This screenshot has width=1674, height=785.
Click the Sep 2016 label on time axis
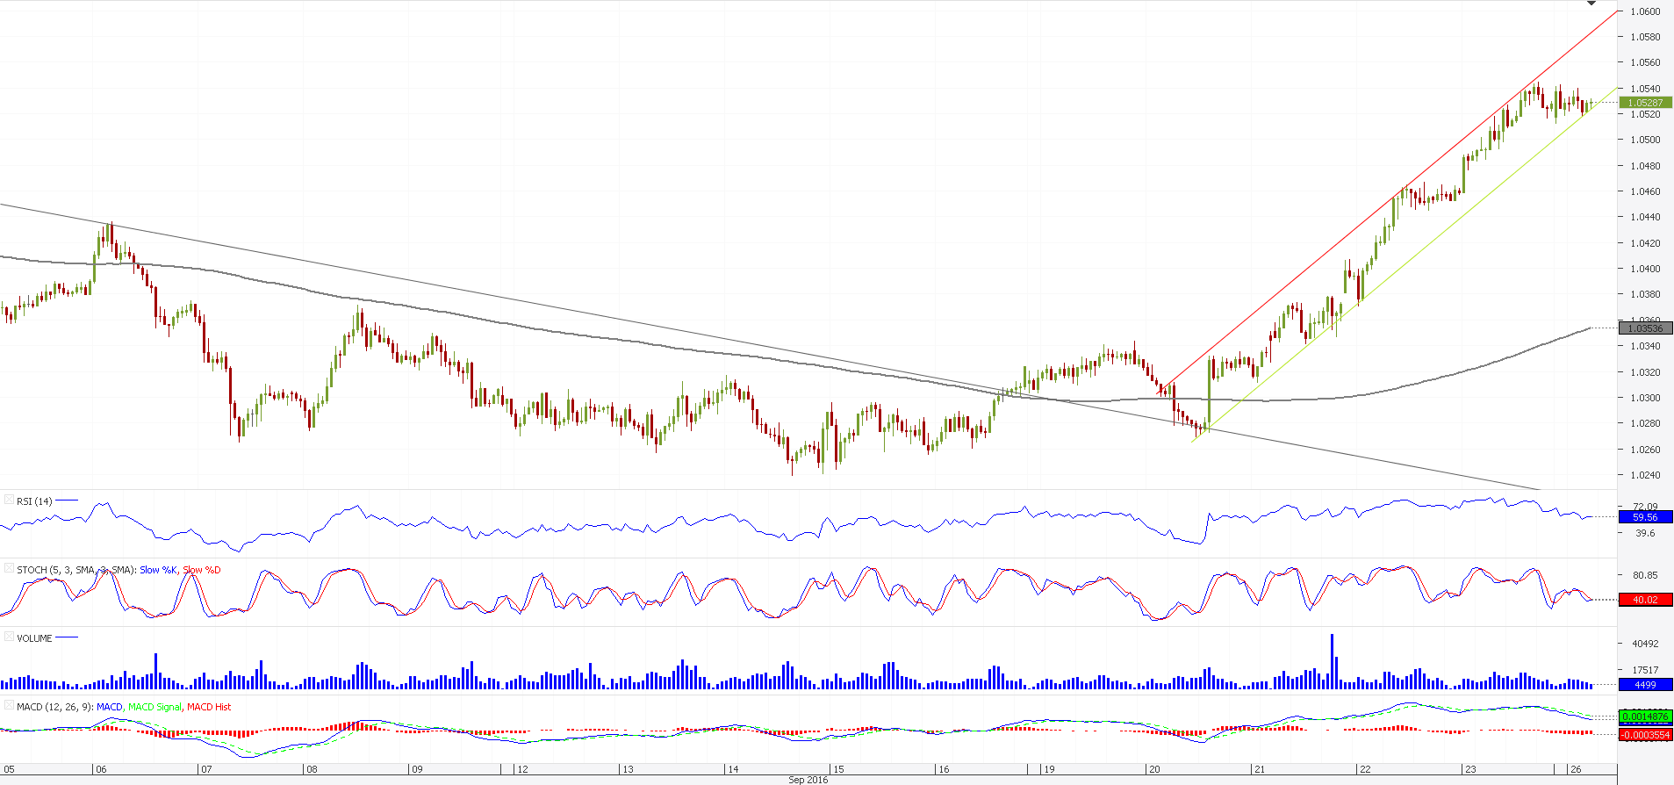coord(808,780)
